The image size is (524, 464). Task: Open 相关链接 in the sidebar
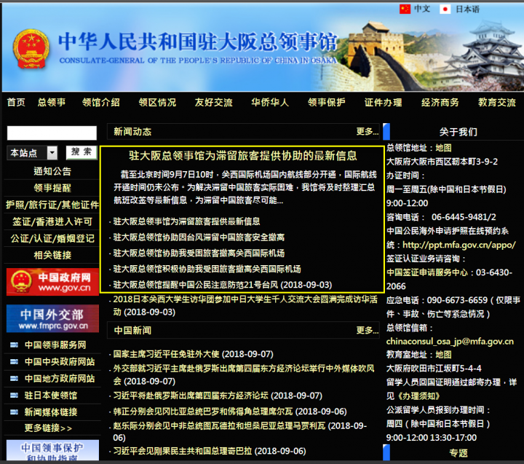point(52,255)
